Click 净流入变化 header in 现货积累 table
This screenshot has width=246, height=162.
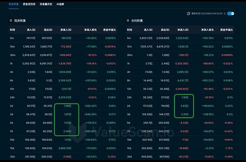pos(90,30)
